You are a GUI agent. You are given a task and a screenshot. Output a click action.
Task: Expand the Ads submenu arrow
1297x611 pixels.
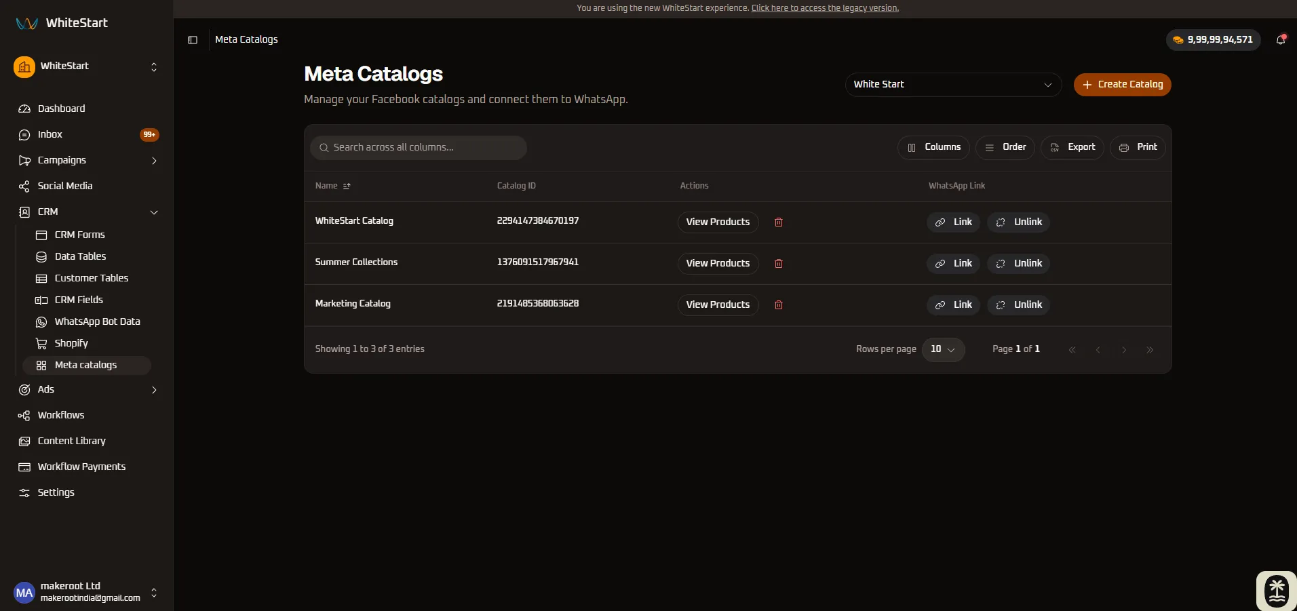tap(154, 390)
